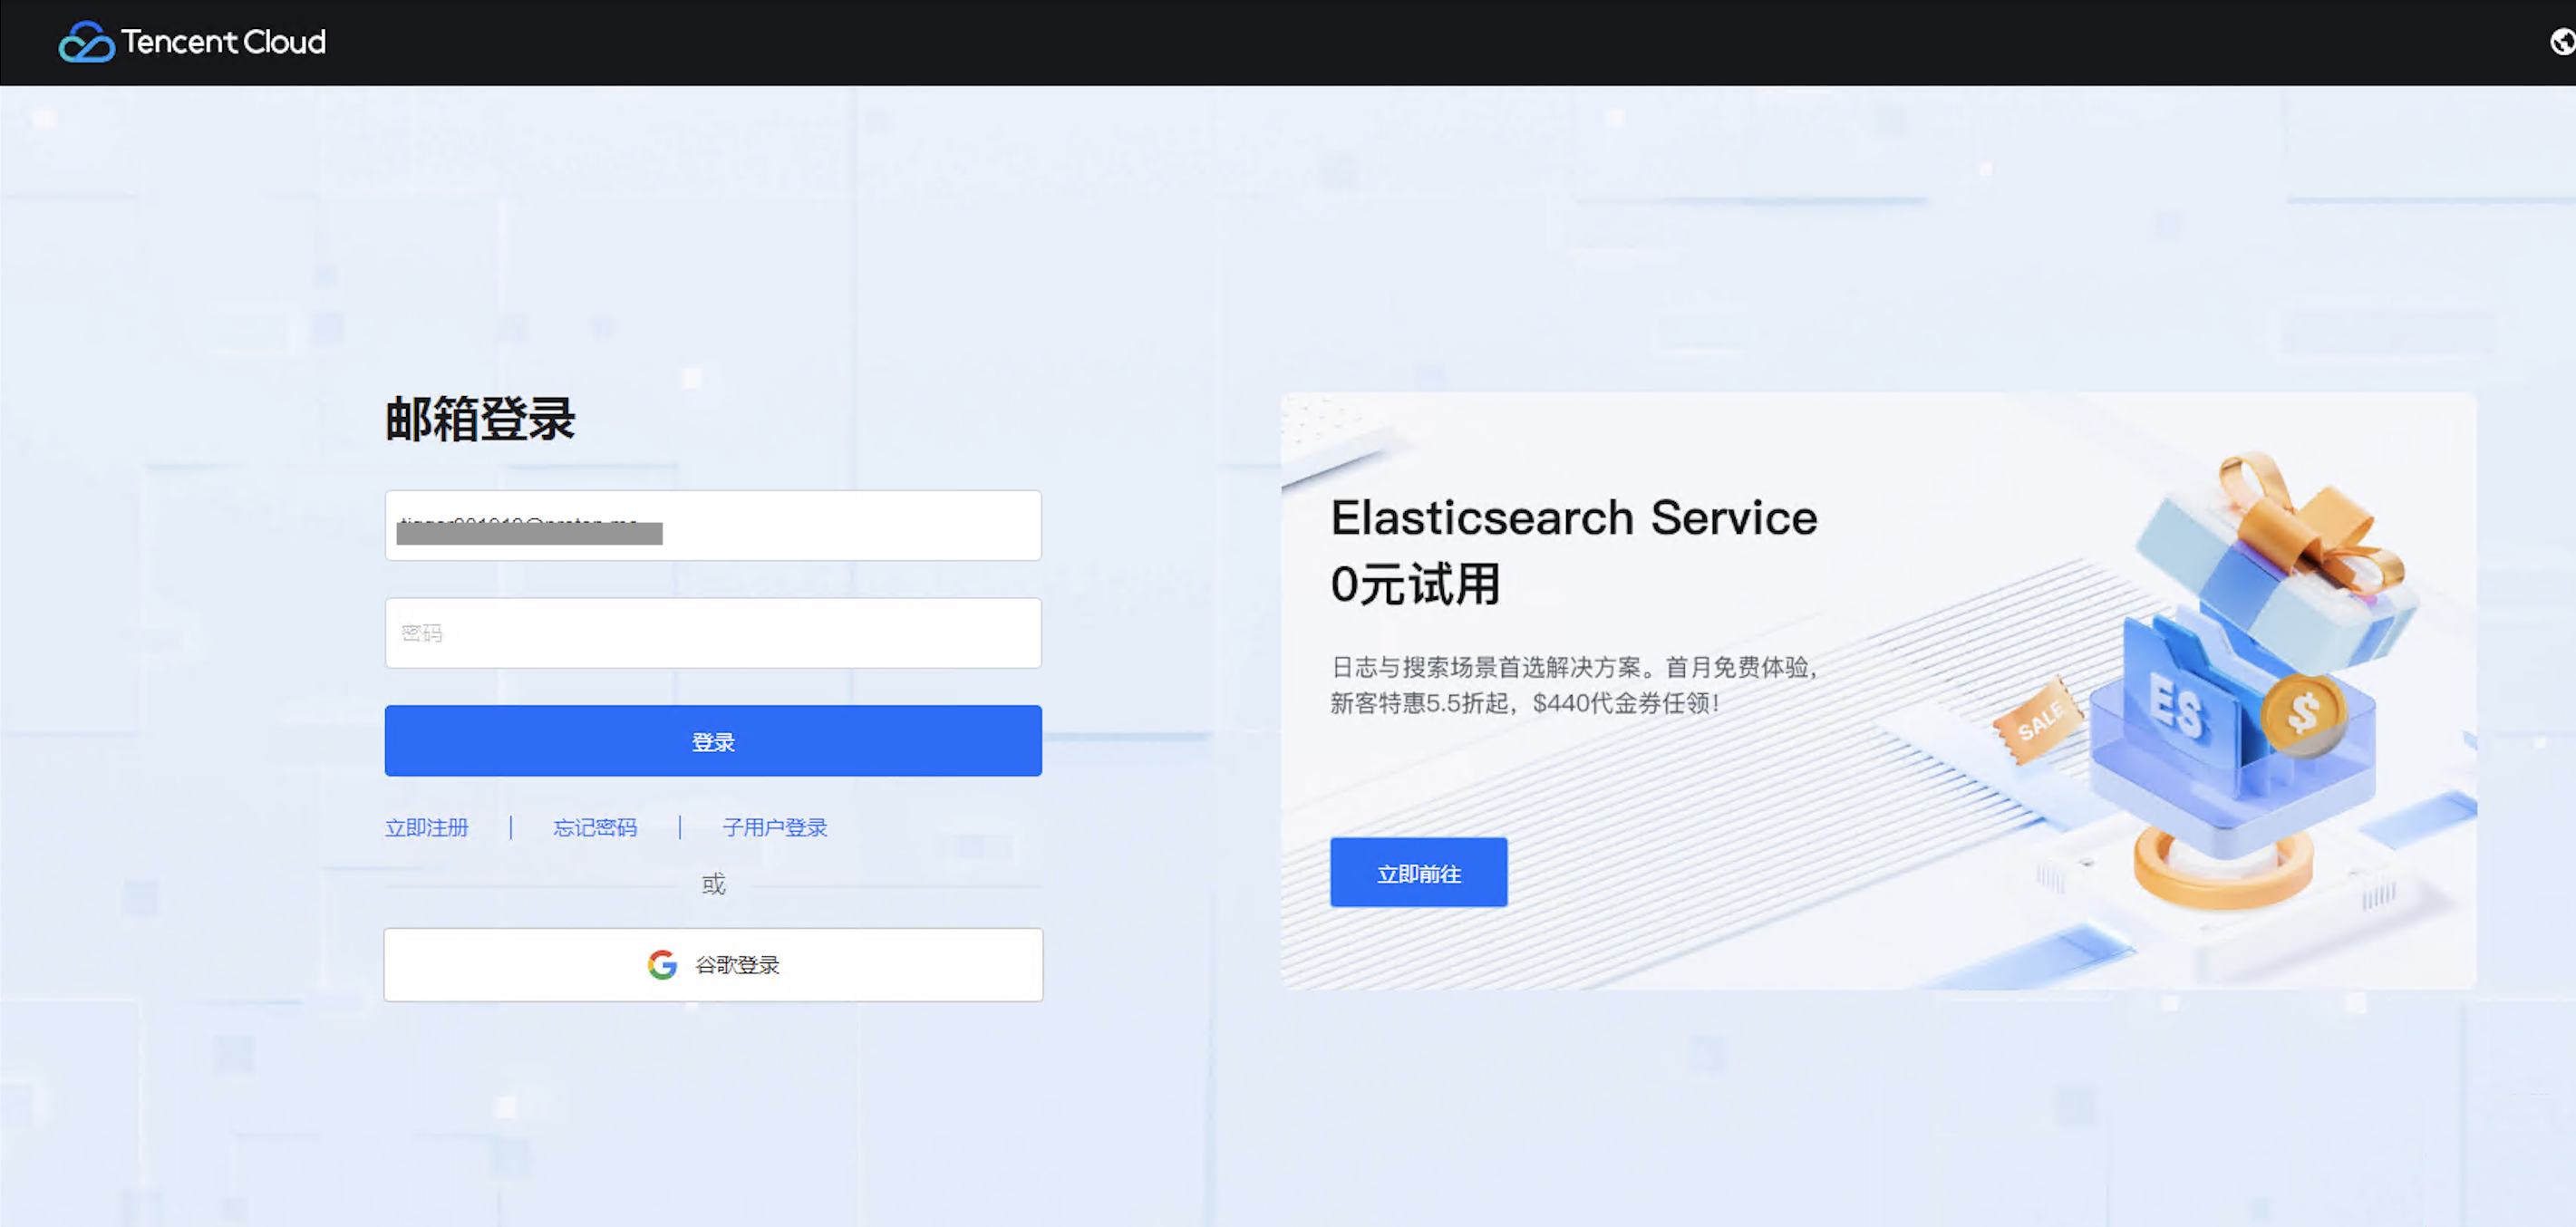The height and width of the screenshot is (1227, 2576).
Task: Click the Elasticsearch Service banner title
Action: coord(1573,518)
